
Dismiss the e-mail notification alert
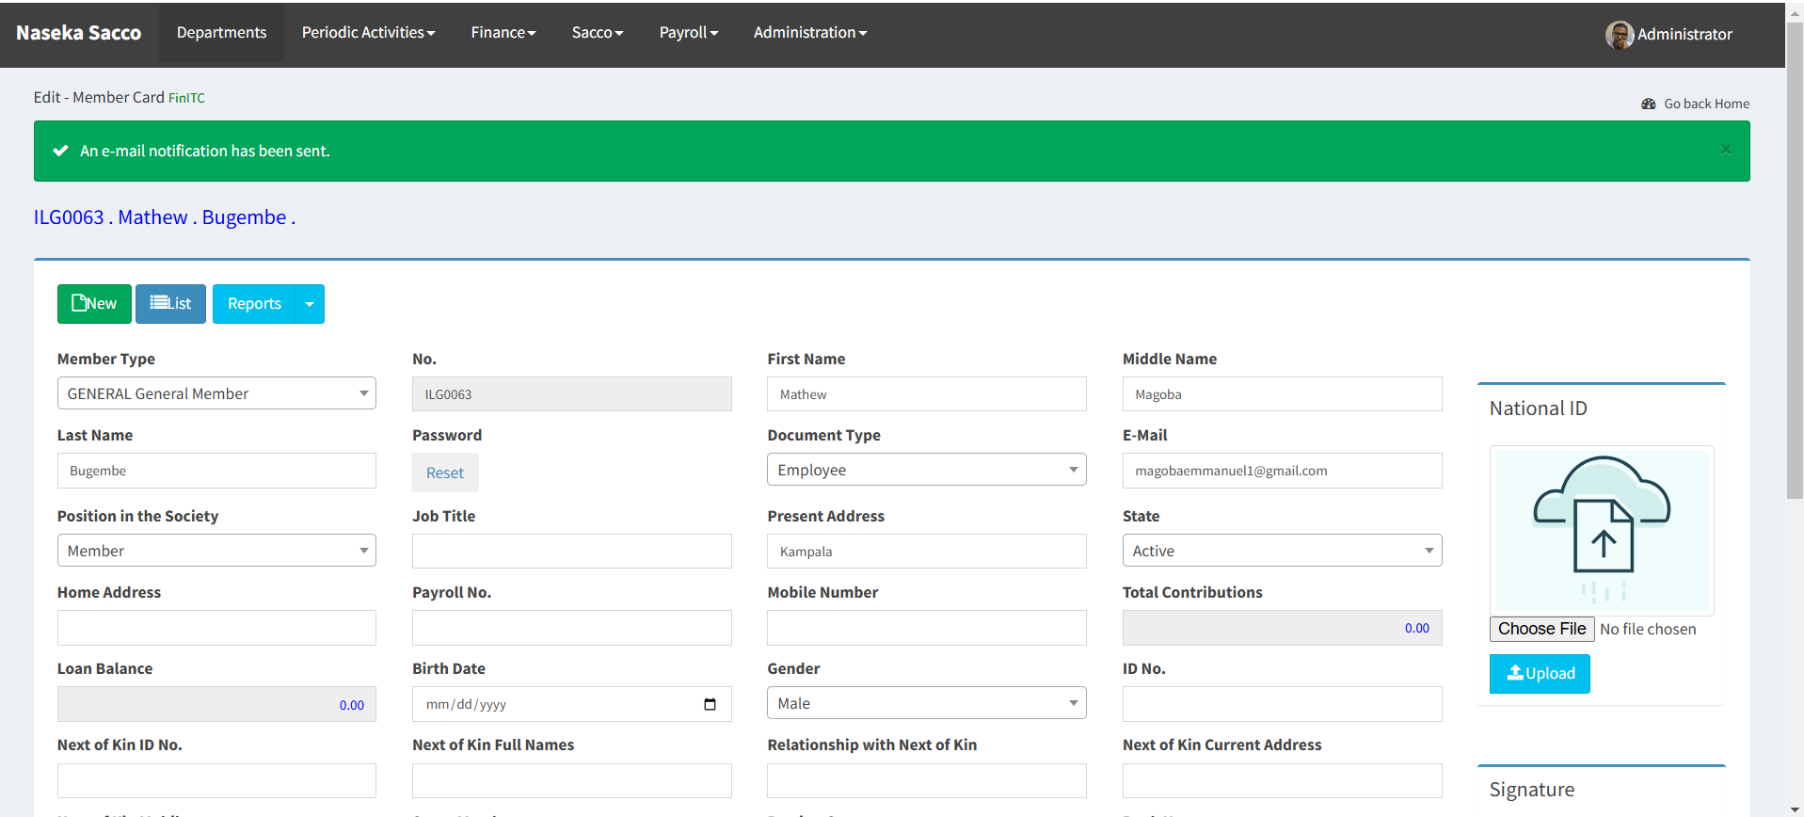(x=1725, y=150)
